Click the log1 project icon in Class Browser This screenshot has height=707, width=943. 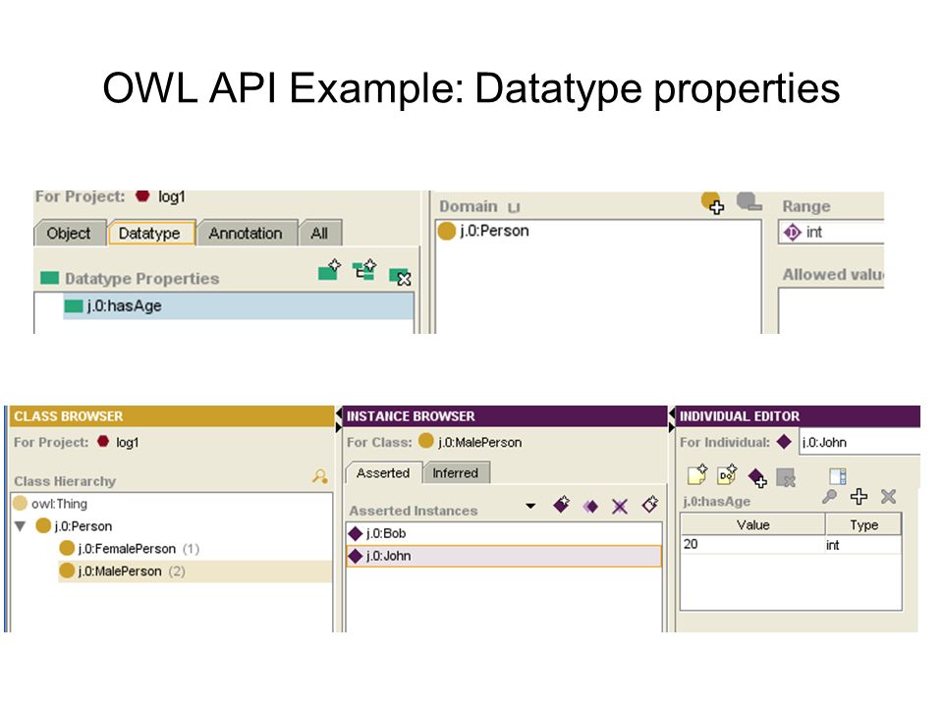coord(103,441)
